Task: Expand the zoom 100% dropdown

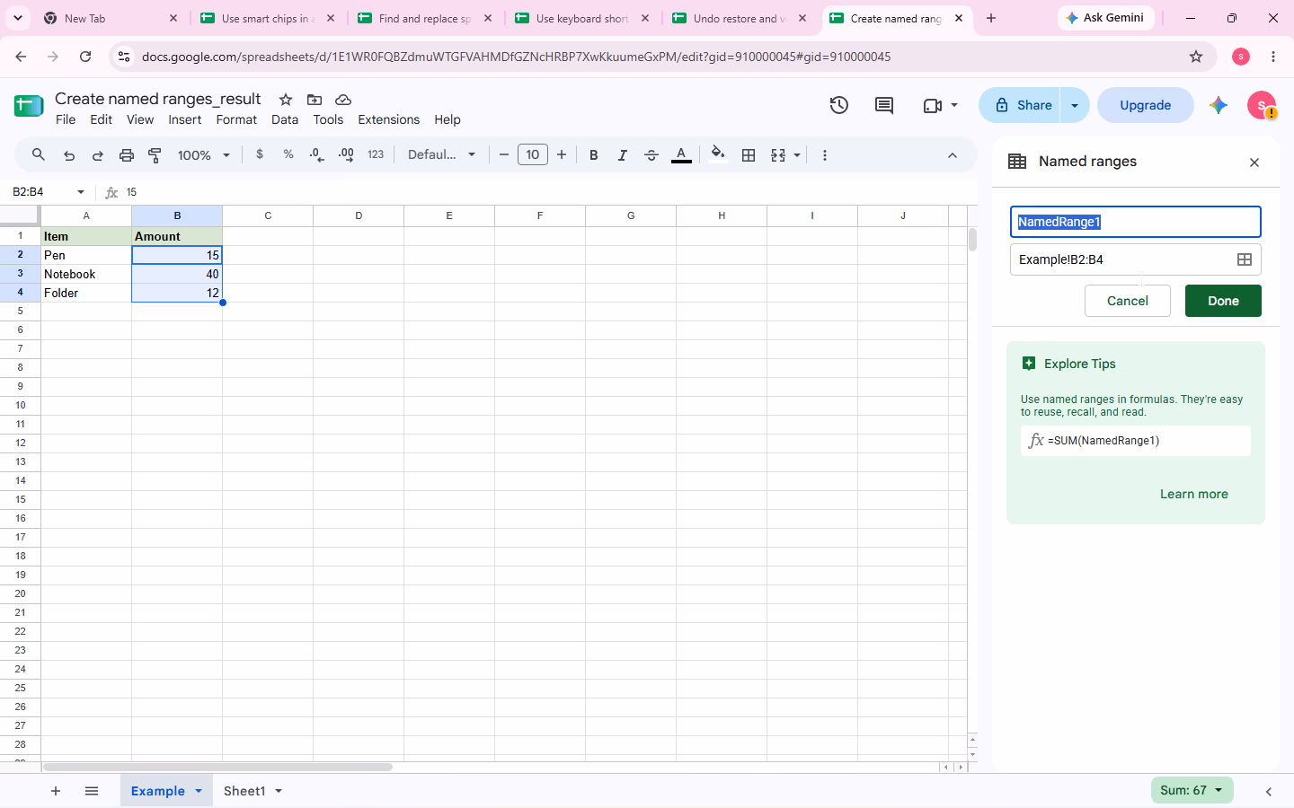Action: click(204, 155)
